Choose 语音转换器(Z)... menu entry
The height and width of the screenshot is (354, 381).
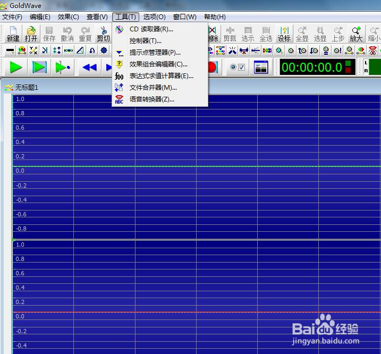160,99
